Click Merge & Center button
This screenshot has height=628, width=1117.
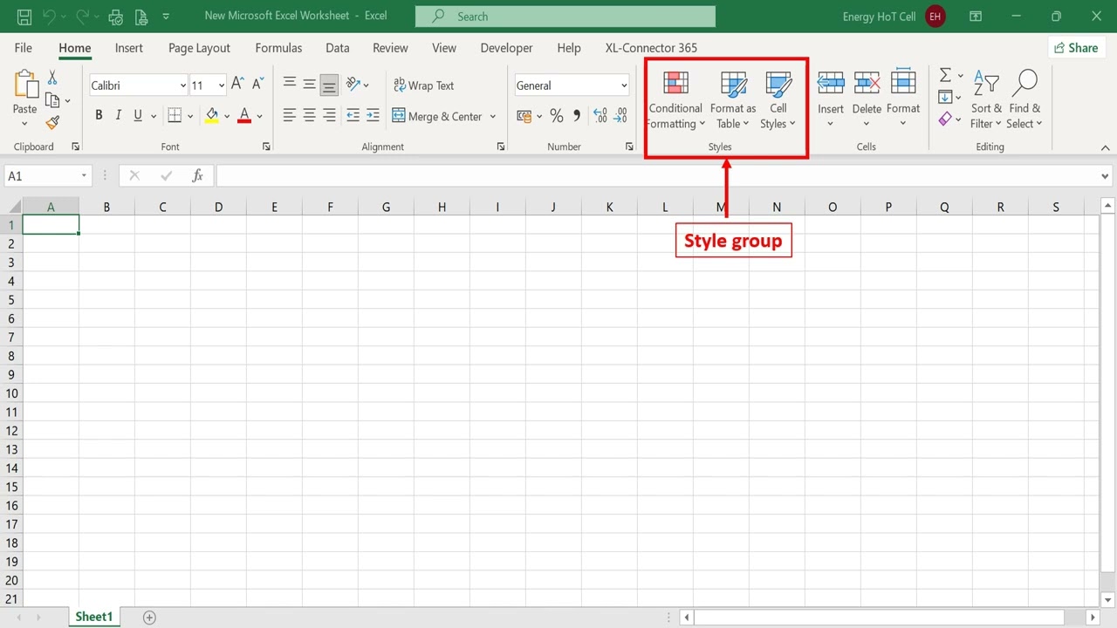coord(437,116)
